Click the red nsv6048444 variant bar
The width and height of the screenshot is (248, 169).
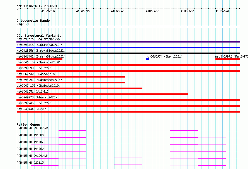tap(128, 112)
